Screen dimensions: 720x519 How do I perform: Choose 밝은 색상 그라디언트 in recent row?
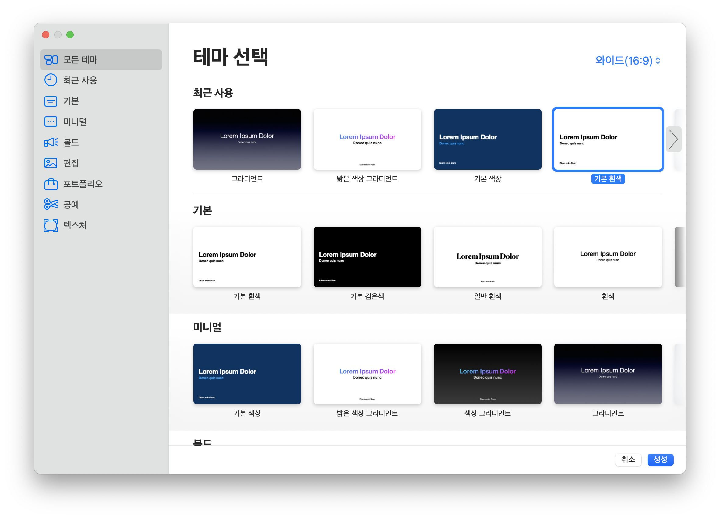[x=367, y=139]
